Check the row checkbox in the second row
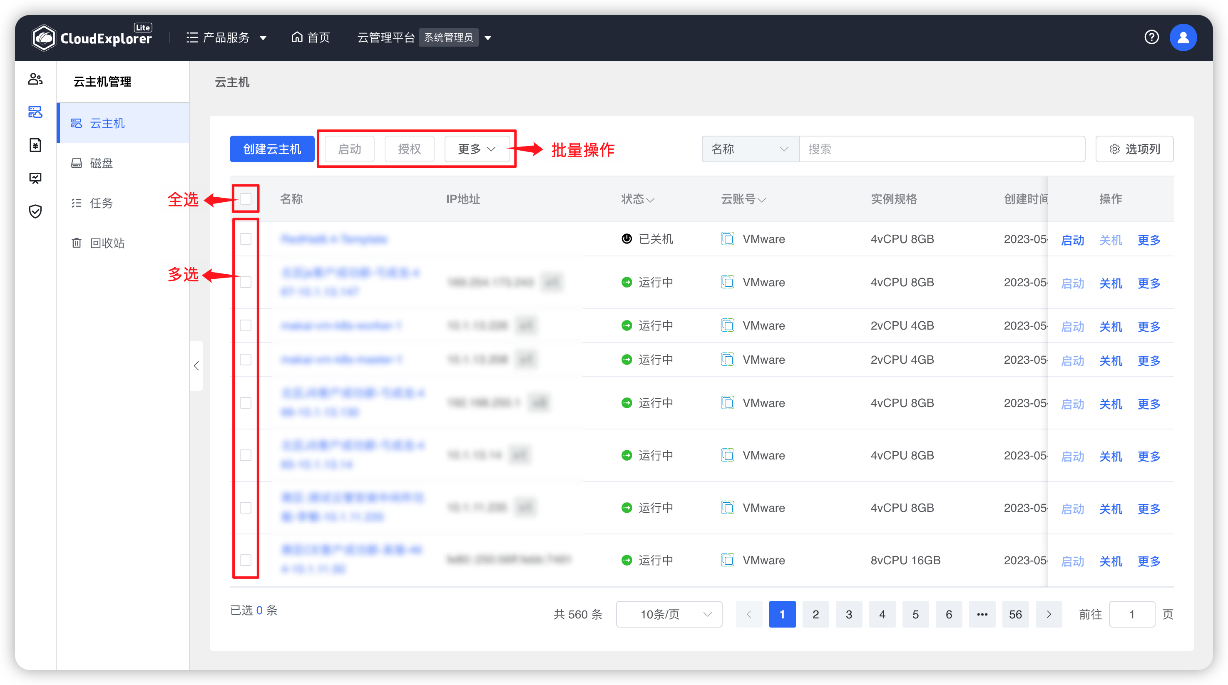This screenshot has height=685, width=1228. point(246,282)
